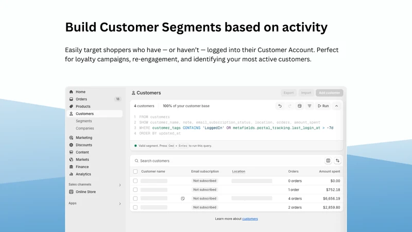Click the Orders badge showing 18
The image size is (412, 232).
(118, 99)
